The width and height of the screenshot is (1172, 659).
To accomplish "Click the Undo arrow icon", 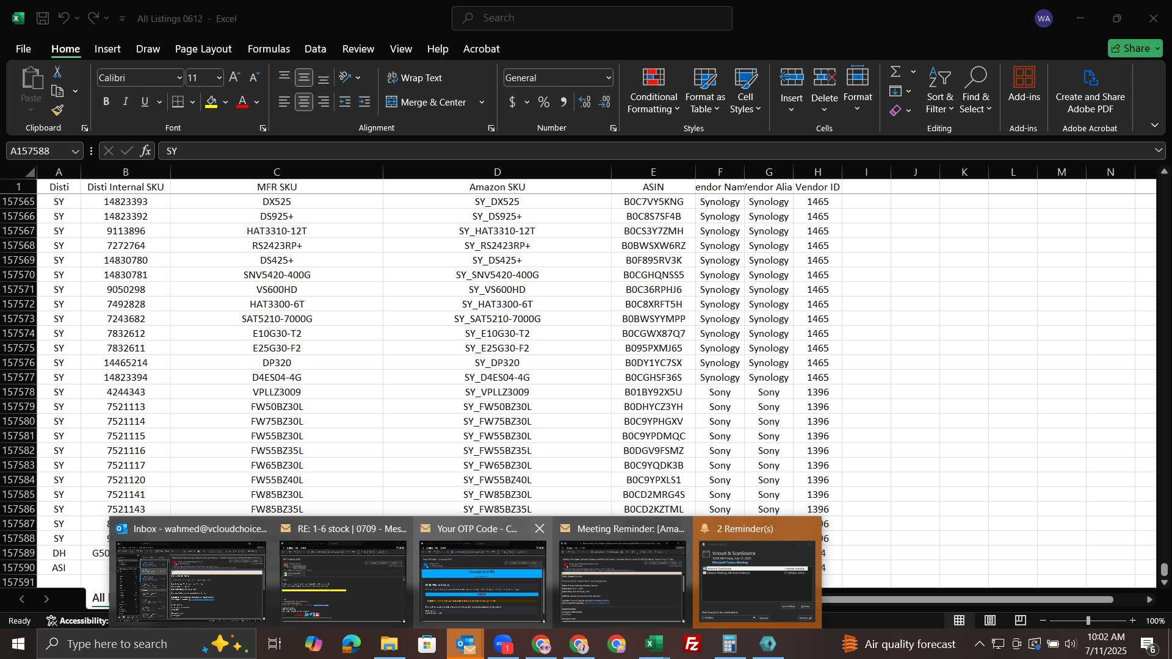I will (63, 18).
